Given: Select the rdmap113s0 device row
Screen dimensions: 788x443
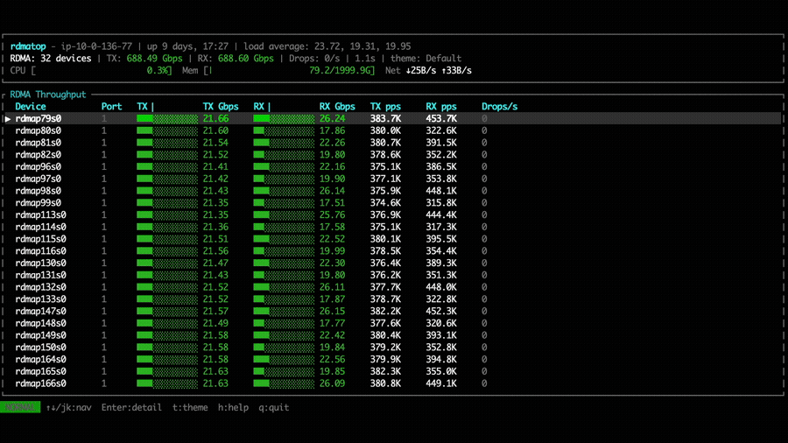Looking at the screenshot, I should [x=392, y=215].
